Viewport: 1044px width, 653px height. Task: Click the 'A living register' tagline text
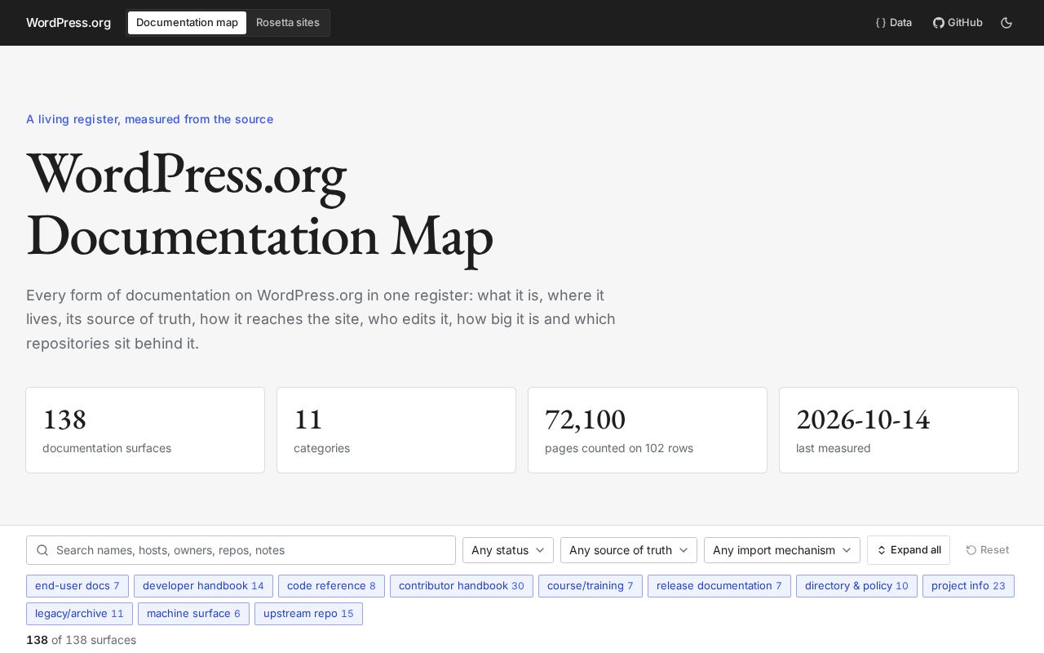[149, 119]
